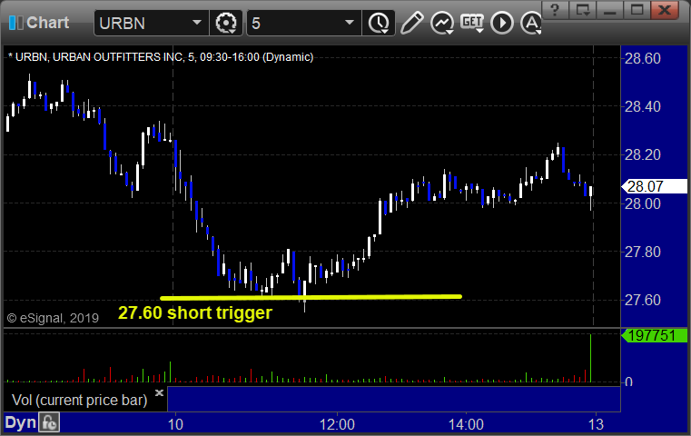Viewport: 691px width, 436px height.
Task: Toggle the time scale lock icon
Action: 49,422
